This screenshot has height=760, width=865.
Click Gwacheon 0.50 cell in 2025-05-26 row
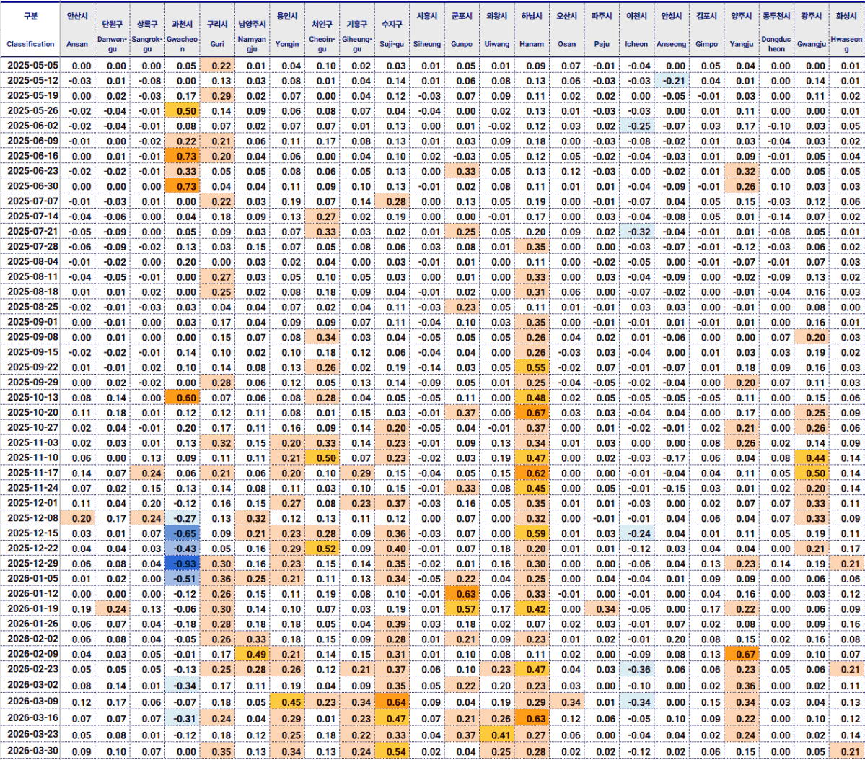coord(182,110)
